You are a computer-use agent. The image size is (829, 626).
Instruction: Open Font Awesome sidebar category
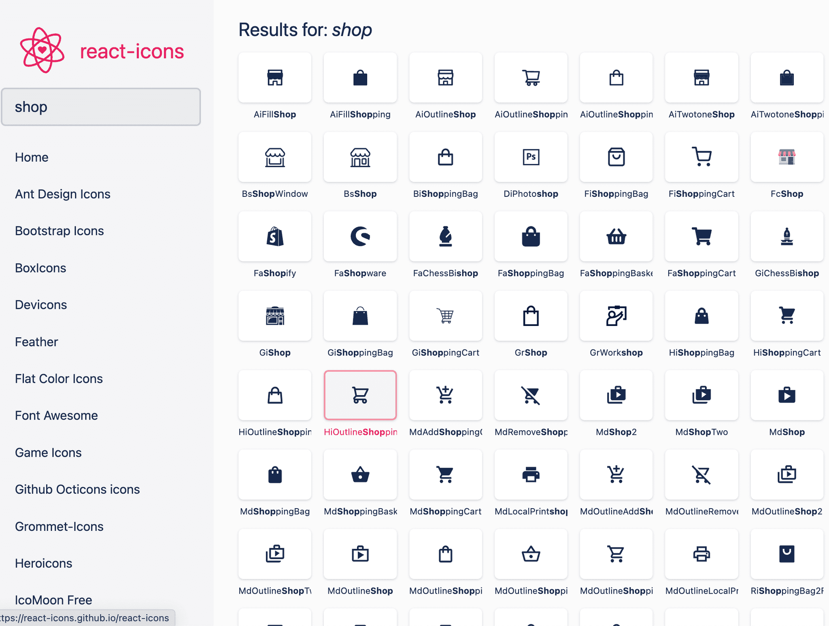pos(57,415)
